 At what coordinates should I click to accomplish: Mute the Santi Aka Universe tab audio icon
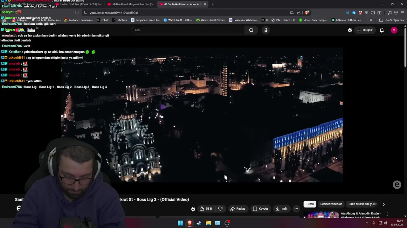(x=165, y=4)
